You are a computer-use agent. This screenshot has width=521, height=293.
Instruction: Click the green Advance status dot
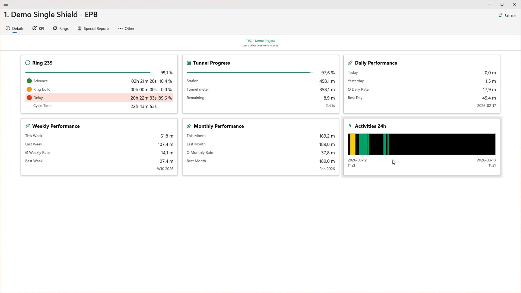coord(29,81)
